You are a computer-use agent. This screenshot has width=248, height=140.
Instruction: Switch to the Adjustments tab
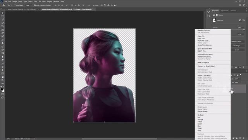tap(224, 11)
